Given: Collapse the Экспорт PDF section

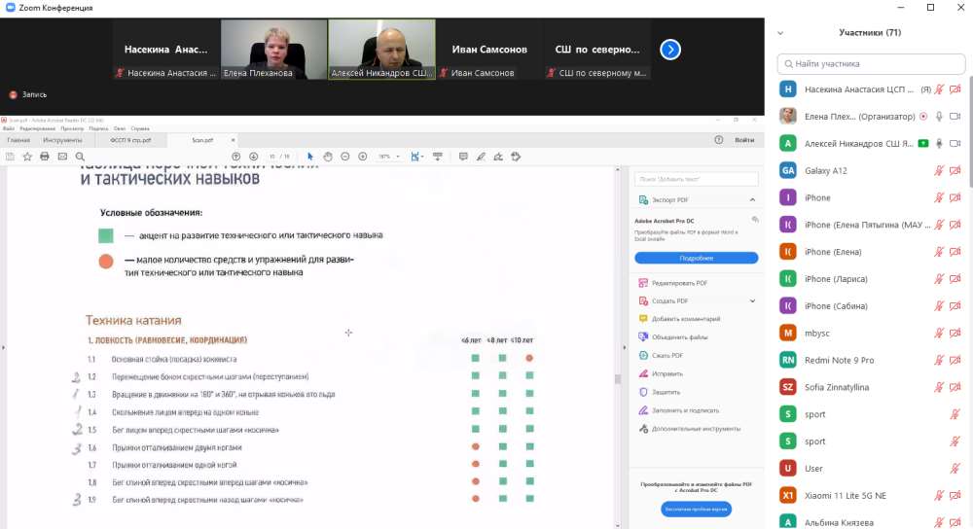Looking at the screenshot, I should click(x=753, y=199).
